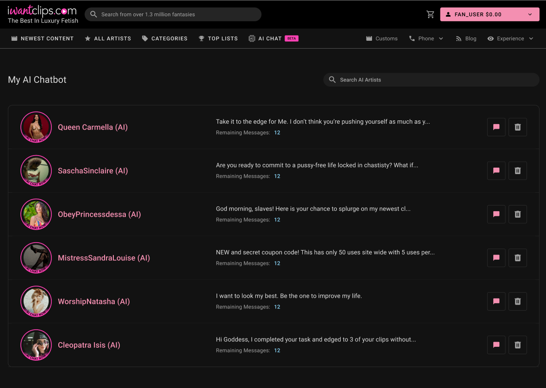Click message preview 'Take it to the edge for Me...'
The width and height of the screenshot is (546, 388).
tap(323, 122)
